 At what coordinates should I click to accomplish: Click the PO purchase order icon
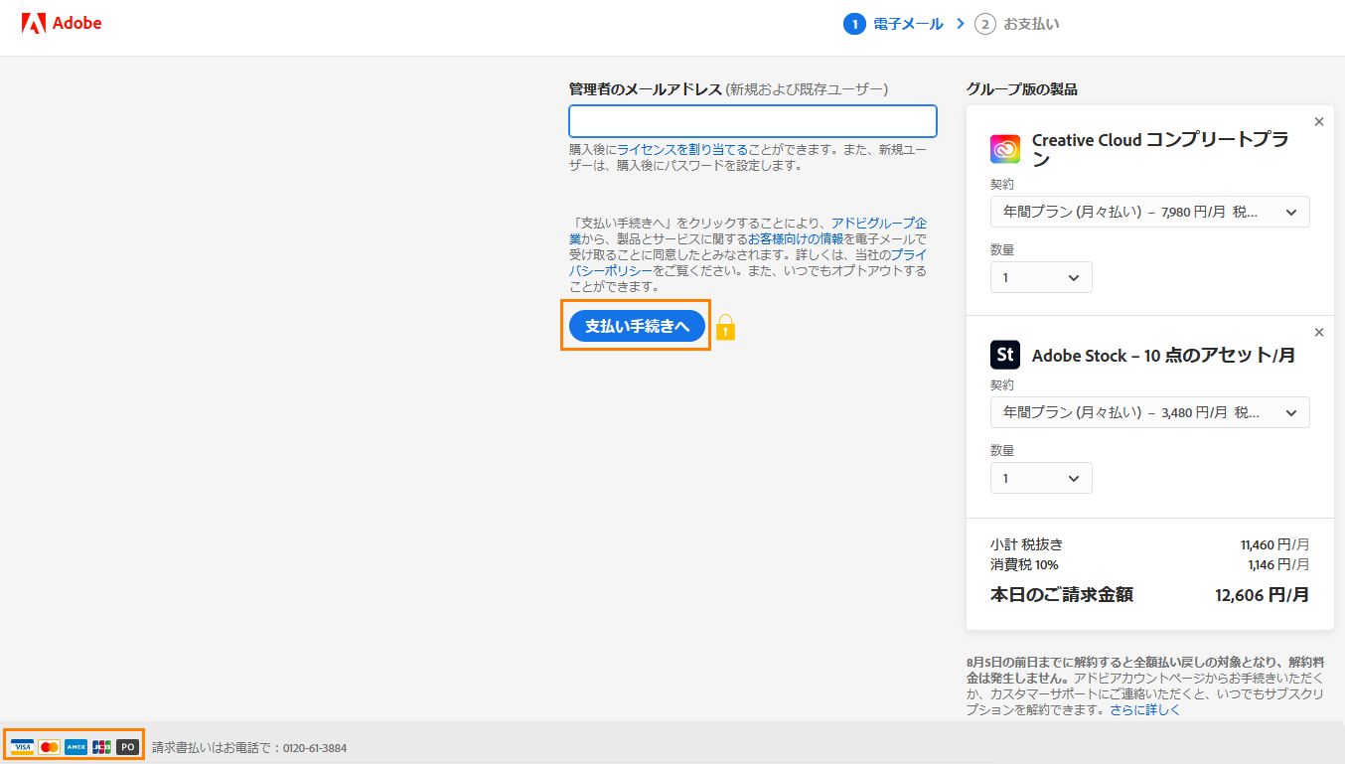click(x=127, y=747)
